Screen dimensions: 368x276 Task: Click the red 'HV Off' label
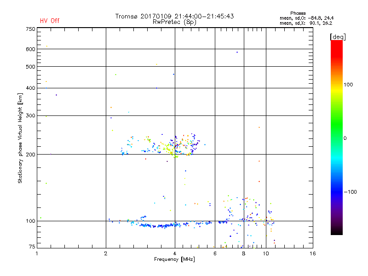(50, 21)
